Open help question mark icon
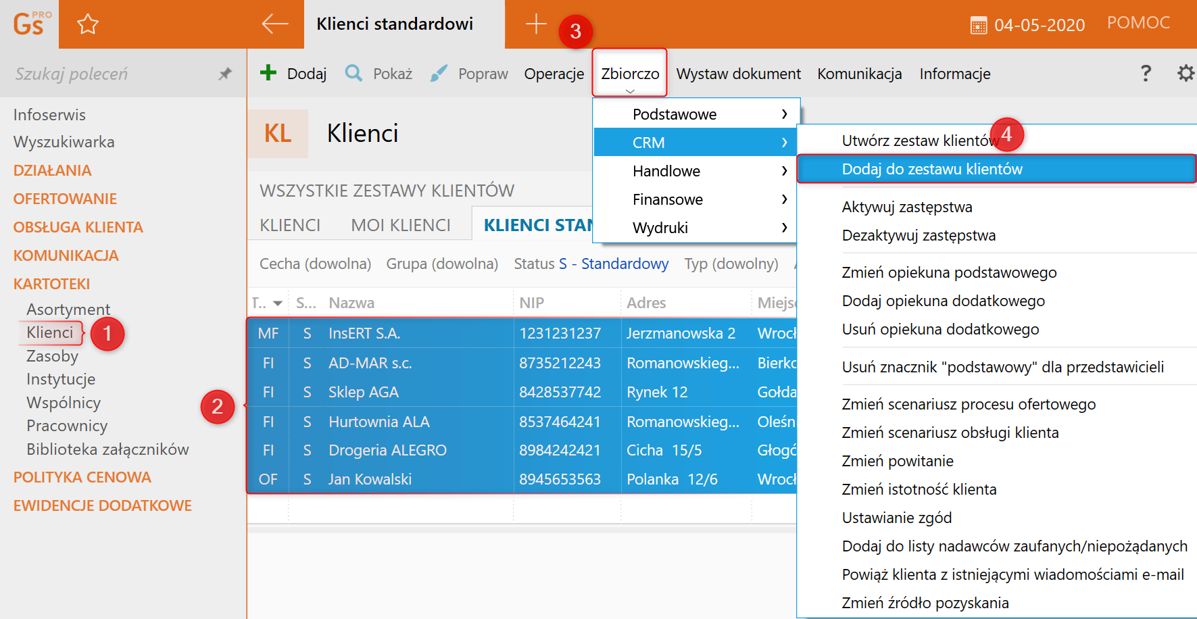Viewport: 1197px width, 619px height. [1146, 73]
